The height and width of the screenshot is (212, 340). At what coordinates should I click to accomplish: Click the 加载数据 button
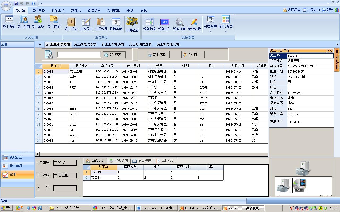pyautogui.click(x=158, y=54)
